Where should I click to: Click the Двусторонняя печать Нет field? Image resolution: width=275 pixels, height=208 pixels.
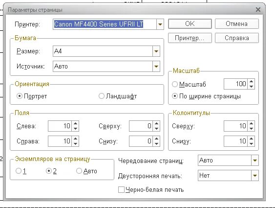pos(225,175)
